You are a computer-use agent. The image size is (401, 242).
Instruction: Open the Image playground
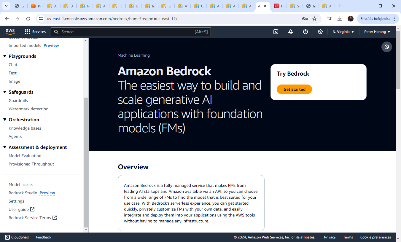(x=15, y=81)
